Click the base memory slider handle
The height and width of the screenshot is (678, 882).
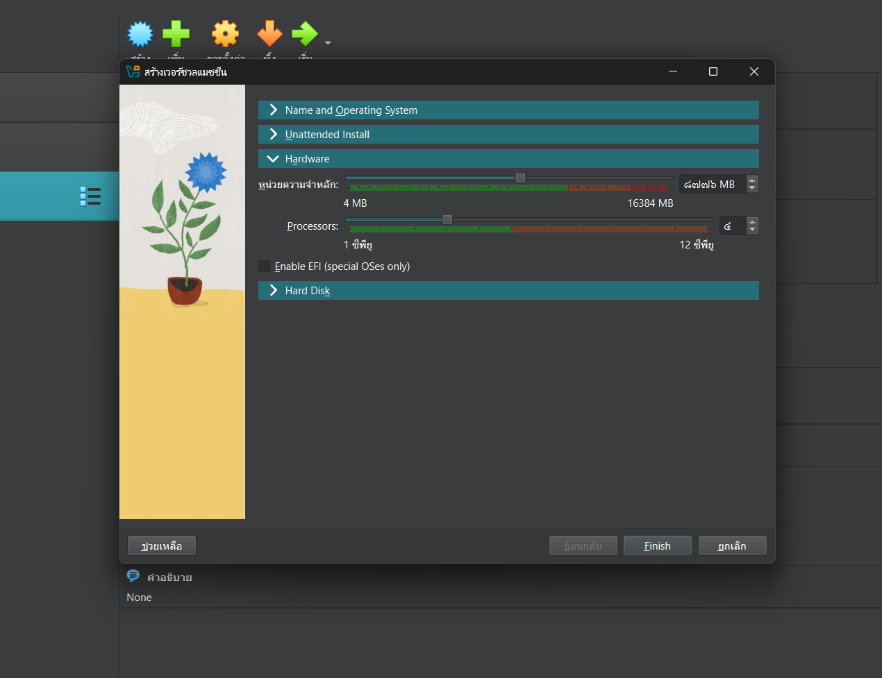[520, 178]
